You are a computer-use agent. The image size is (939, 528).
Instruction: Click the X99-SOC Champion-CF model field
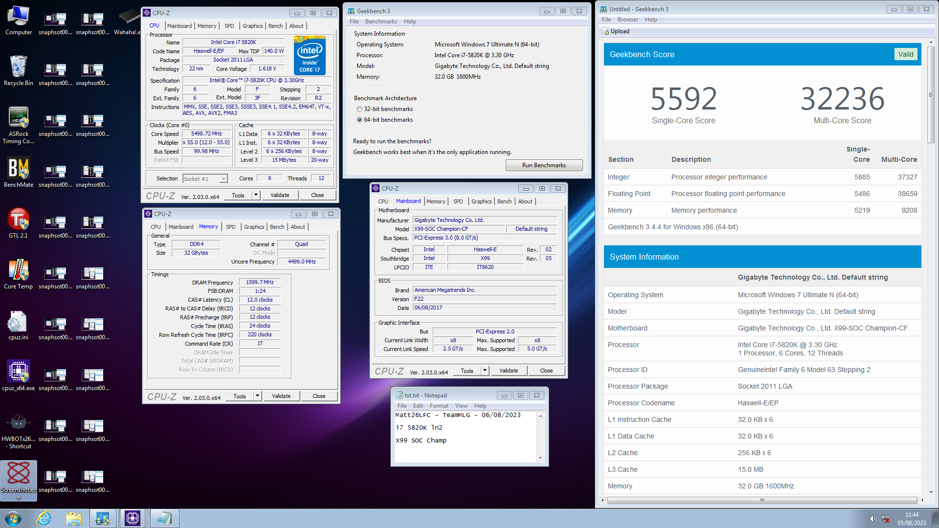tap(459, 229)
